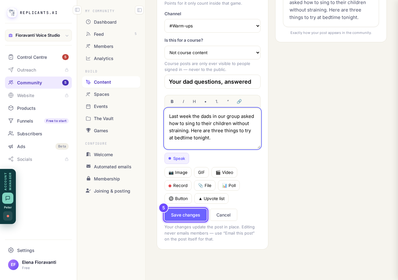Open Events under Build
398x280 pixels.
[x=111, y=106]
